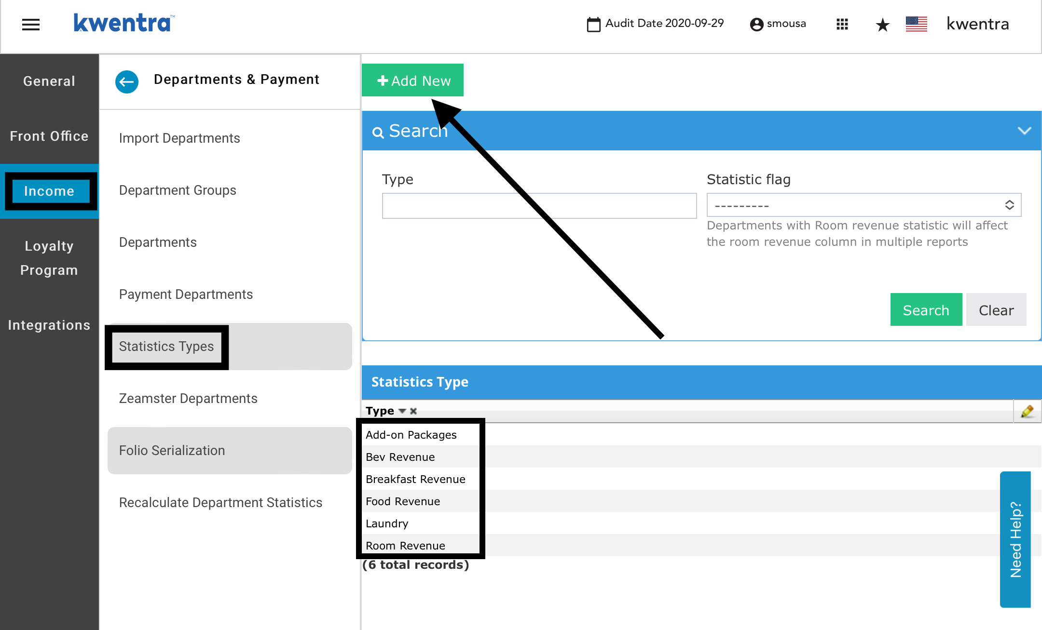The width and height of the screenshot is (1042, 630).
Task: Select the Add-on Packages row
Action: (701, 435)
